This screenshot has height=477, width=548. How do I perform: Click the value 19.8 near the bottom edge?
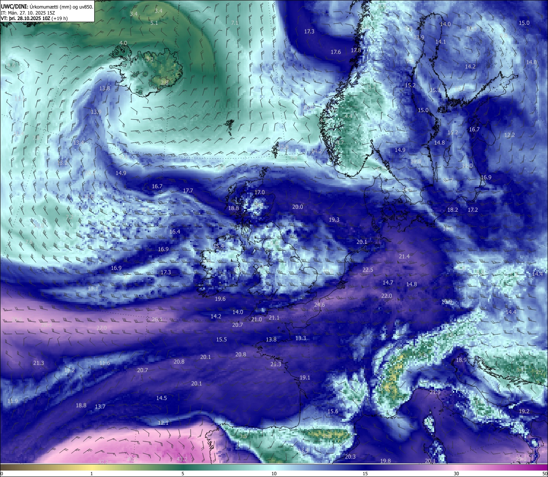(x=385, y=461)
